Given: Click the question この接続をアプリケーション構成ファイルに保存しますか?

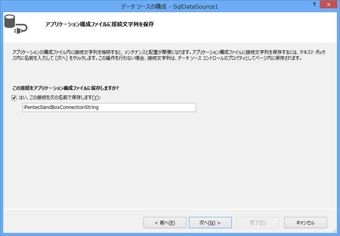Looking at the screenshot, I should [x=66, y=88].
